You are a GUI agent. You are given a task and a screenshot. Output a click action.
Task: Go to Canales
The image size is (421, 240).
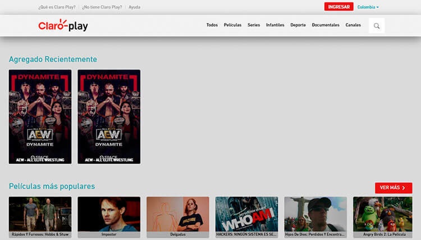pyautogui.click(x=353, y=25)
